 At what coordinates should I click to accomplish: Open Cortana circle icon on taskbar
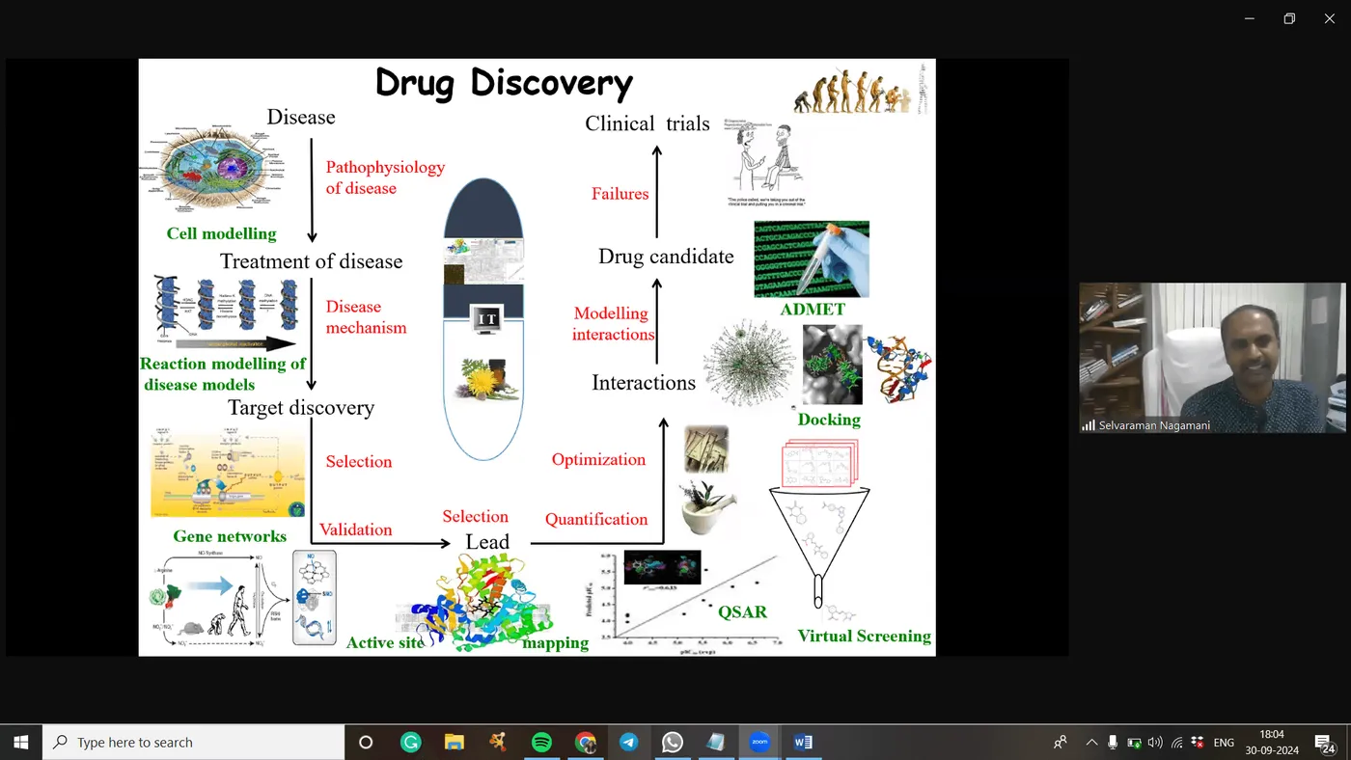pyautogui.click(x=366, y=742)
